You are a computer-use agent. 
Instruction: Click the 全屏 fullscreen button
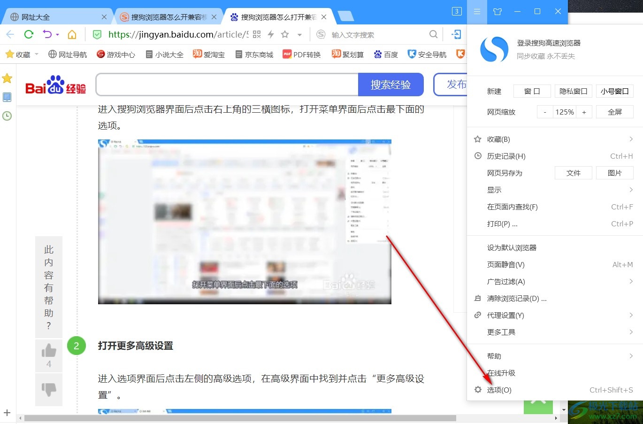click(x=614, y=112)
